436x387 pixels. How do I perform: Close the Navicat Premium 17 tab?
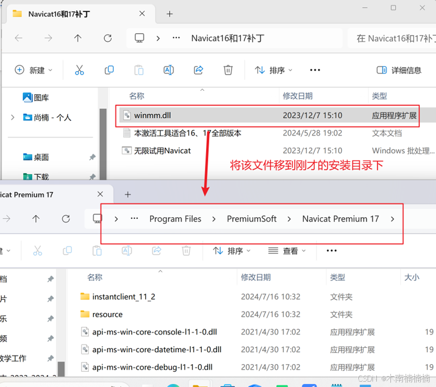100,194
